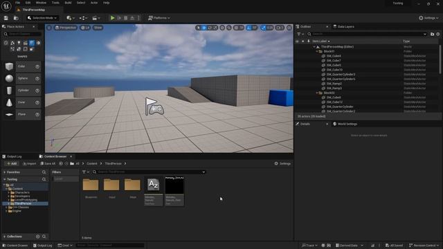Open the Settings dropdown at top right
The width and height of the screenshot is (443, 249).
[428, 18]
